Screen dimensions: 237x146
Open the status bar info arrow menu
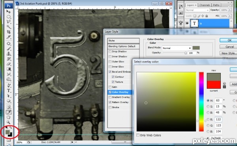tap(72, 142)
